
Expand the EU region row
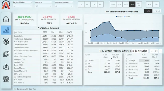pyautogui.click(x=86, y=69)
